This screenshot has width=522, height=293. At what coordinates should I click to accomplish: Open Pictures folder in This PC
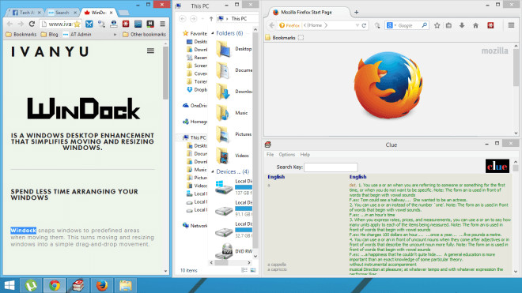click(233, 134)
